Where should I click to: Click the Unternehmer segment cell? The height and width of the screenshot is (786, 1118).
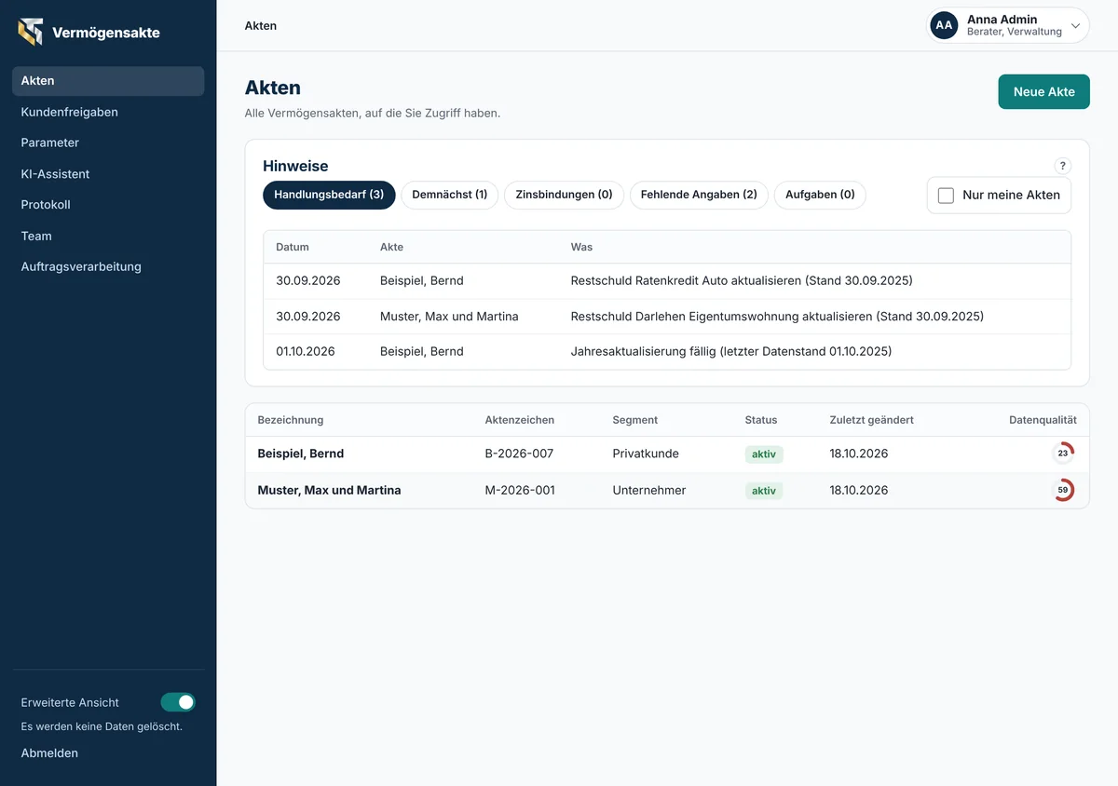[x=649, y=490]
